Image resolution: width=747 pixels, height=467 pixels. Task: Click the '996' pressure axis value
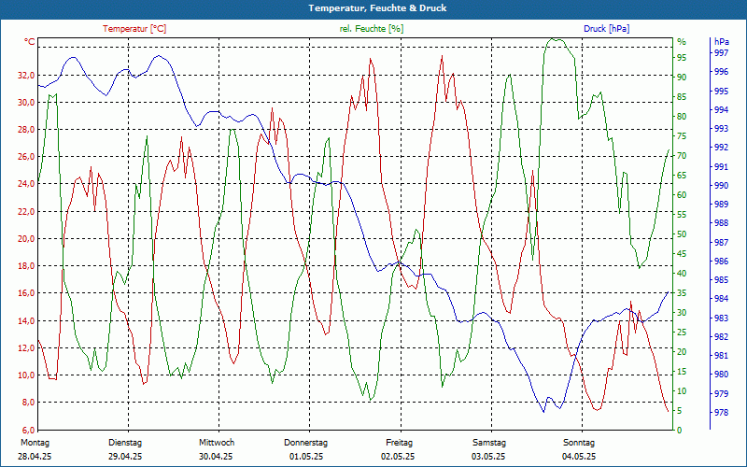click(x=722, y=72)
